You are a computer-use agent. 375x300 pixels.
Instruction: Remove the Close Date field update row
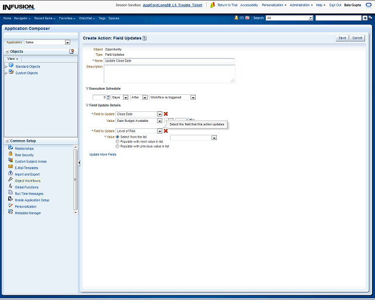pyautogui.click(x=166, y=114)
